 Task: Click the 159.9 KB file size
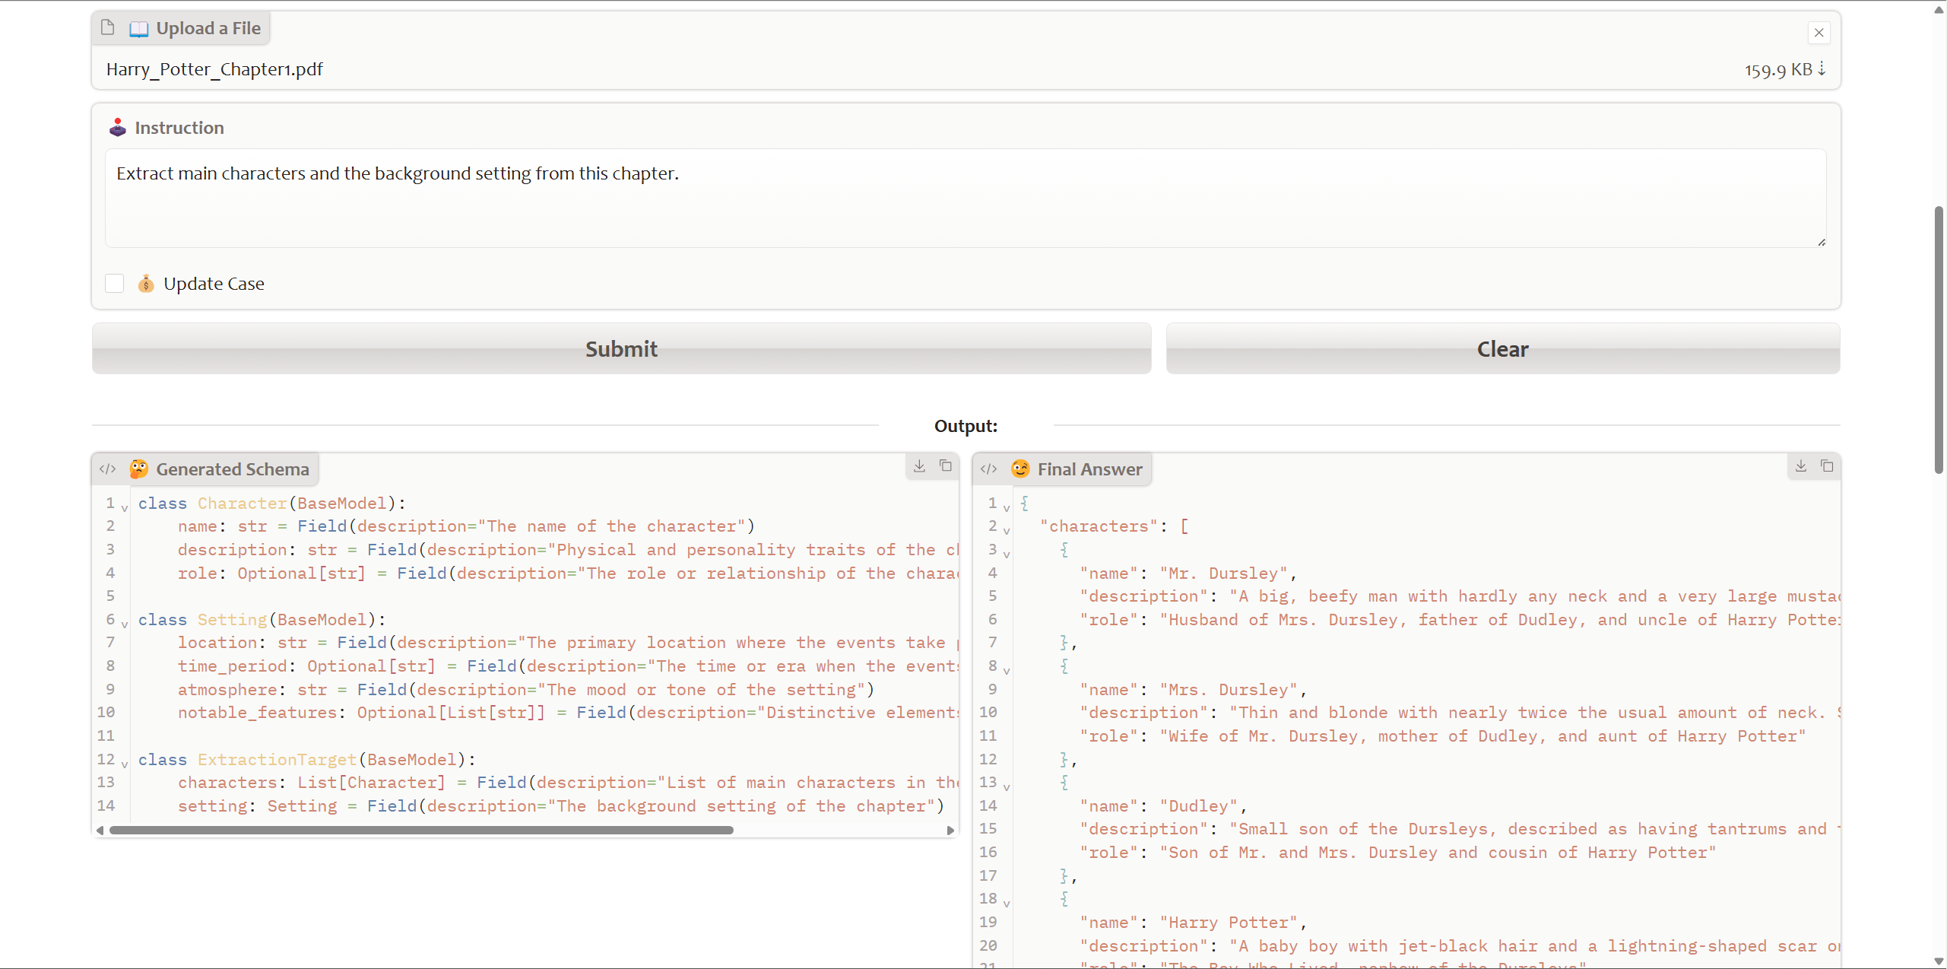click(1777, 69)
